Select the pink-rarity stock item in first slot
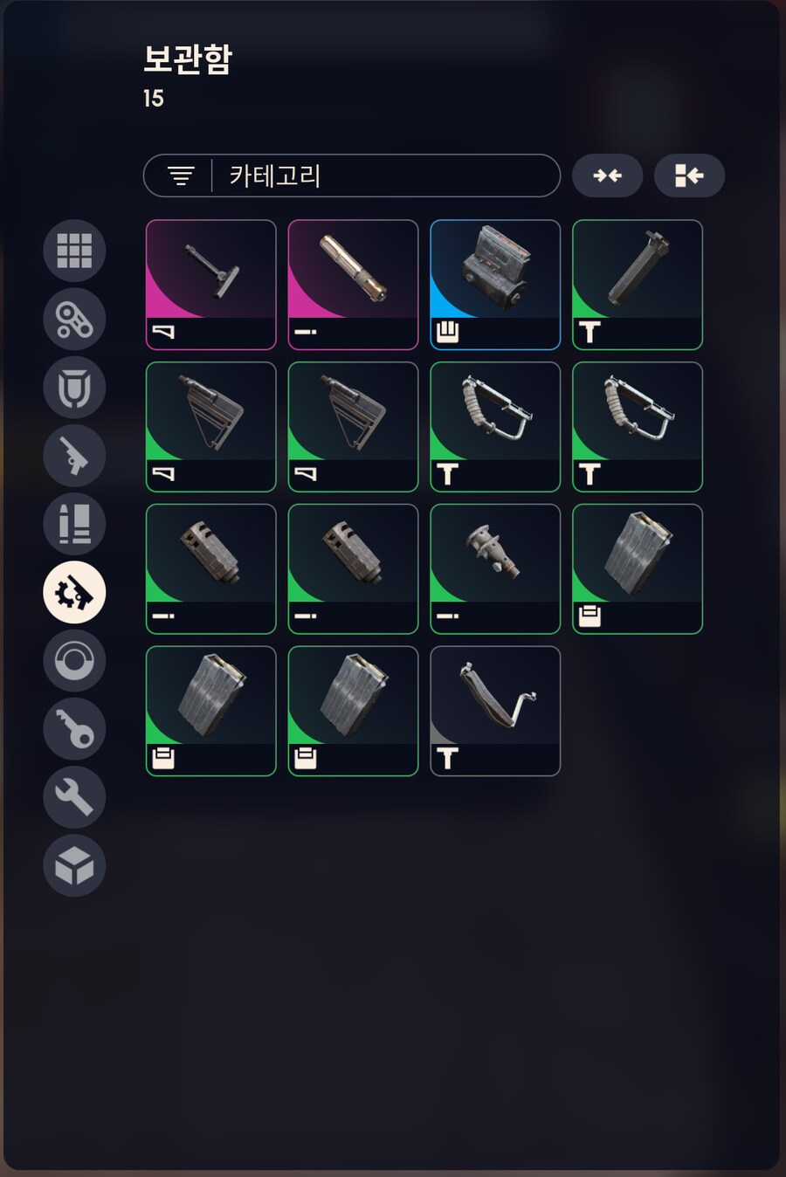This screenshot has width=786, height=1177. point(211,285)
